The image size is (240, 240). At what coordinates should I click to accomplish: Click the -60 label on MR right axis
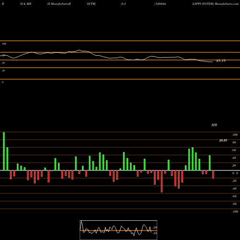point(234,196)
